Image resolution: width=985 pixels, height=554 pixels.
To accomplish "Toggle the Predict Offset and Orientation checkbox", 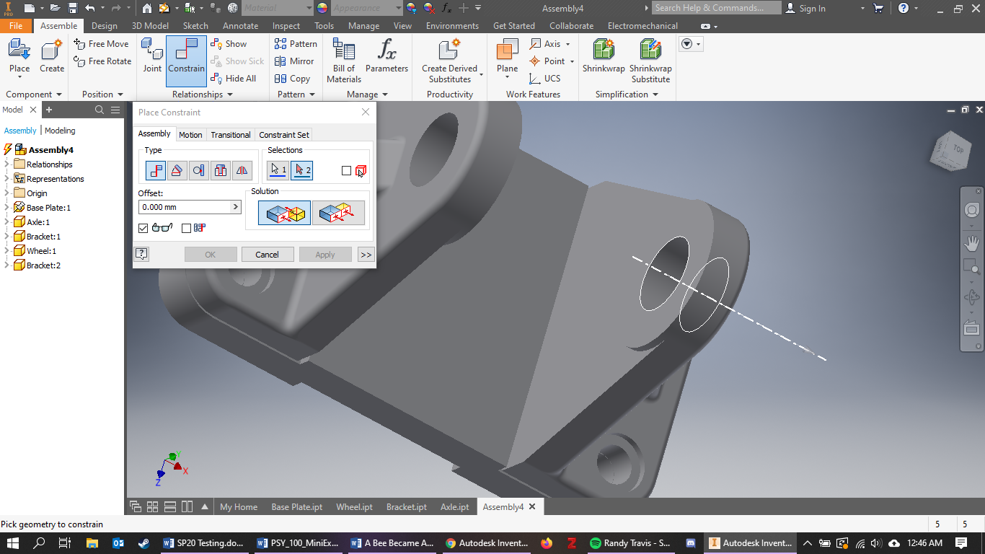I will pos(186,228).
